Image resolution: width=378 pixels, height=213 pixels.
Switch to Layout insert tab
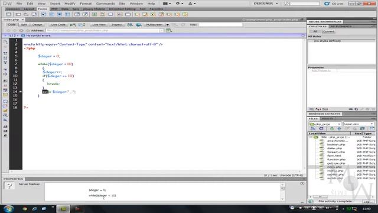[29, 9]
